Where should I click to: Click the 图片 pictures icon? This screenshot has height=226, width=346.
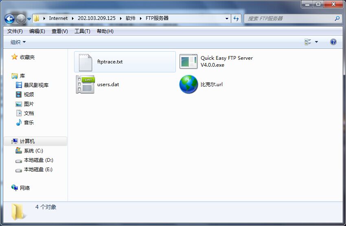(19, 104)
